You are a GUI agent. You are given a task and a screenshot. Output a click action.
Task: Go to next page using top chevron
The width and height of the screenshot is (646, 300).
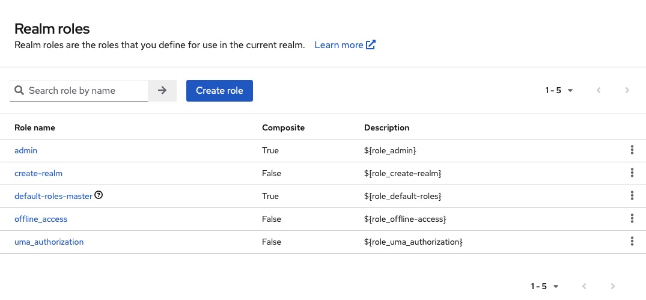[x=627, y=91]
